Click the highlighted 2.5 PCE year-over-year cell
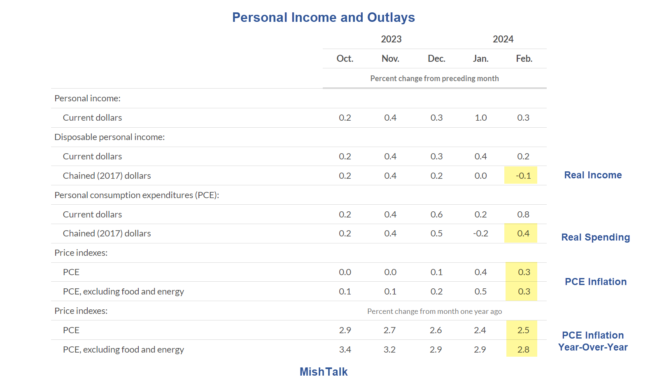 pyautogui.click(x=523, y=330)
